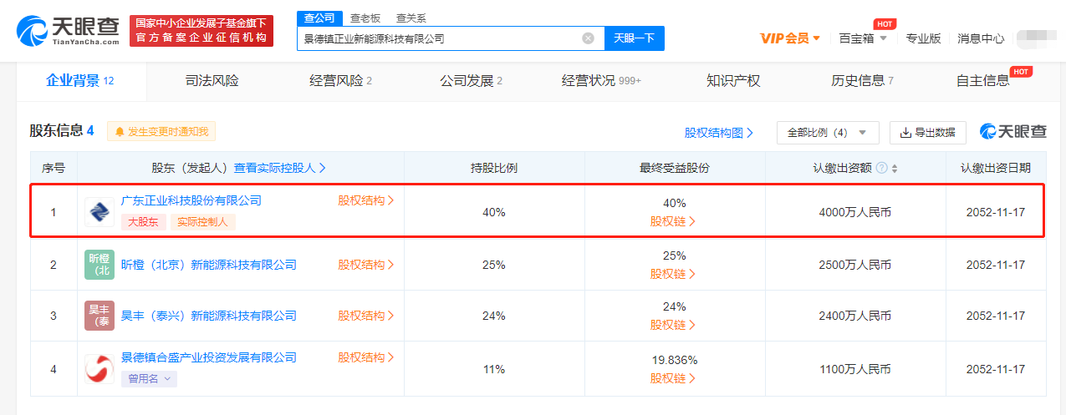Open 景德镇合盛产业投资发展有限公司 link

coord(209,357)
